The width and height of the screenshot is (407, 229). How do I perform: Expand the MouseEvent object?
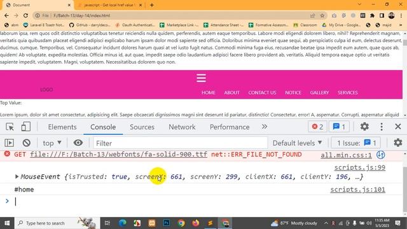(17, 177)
